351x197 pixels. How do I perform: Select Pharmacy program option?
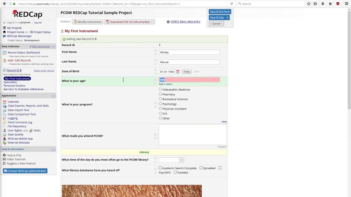coord(160,94)
